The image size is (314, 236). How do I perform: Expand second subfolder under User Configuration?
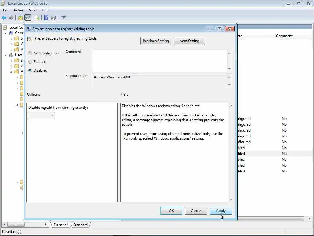point(11,66)
